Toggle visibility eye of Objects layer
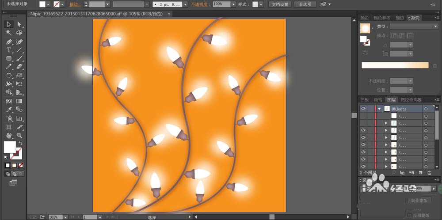This screenshot has height=220, width=442. click(363, 109)
